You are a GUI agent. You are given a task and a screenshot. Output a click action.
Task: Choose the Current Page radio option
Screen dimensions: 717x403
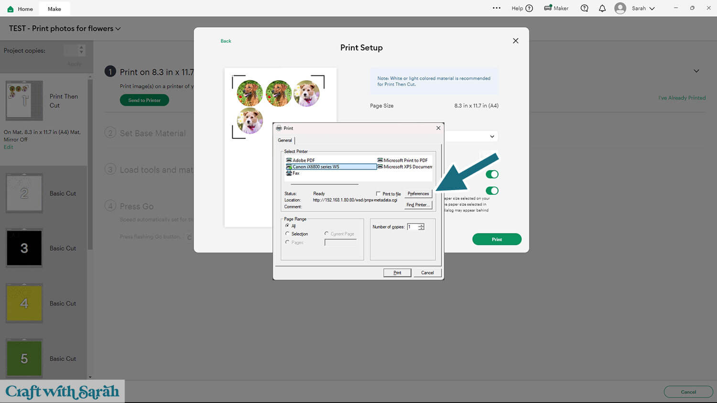[326, 233]
